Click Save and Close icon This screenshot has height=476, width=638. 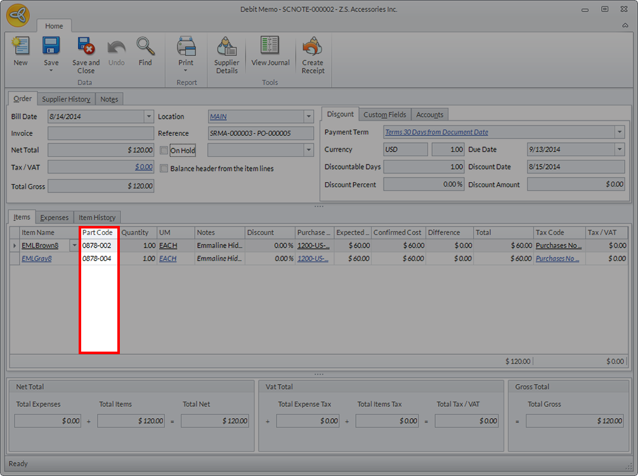(86, 47)
